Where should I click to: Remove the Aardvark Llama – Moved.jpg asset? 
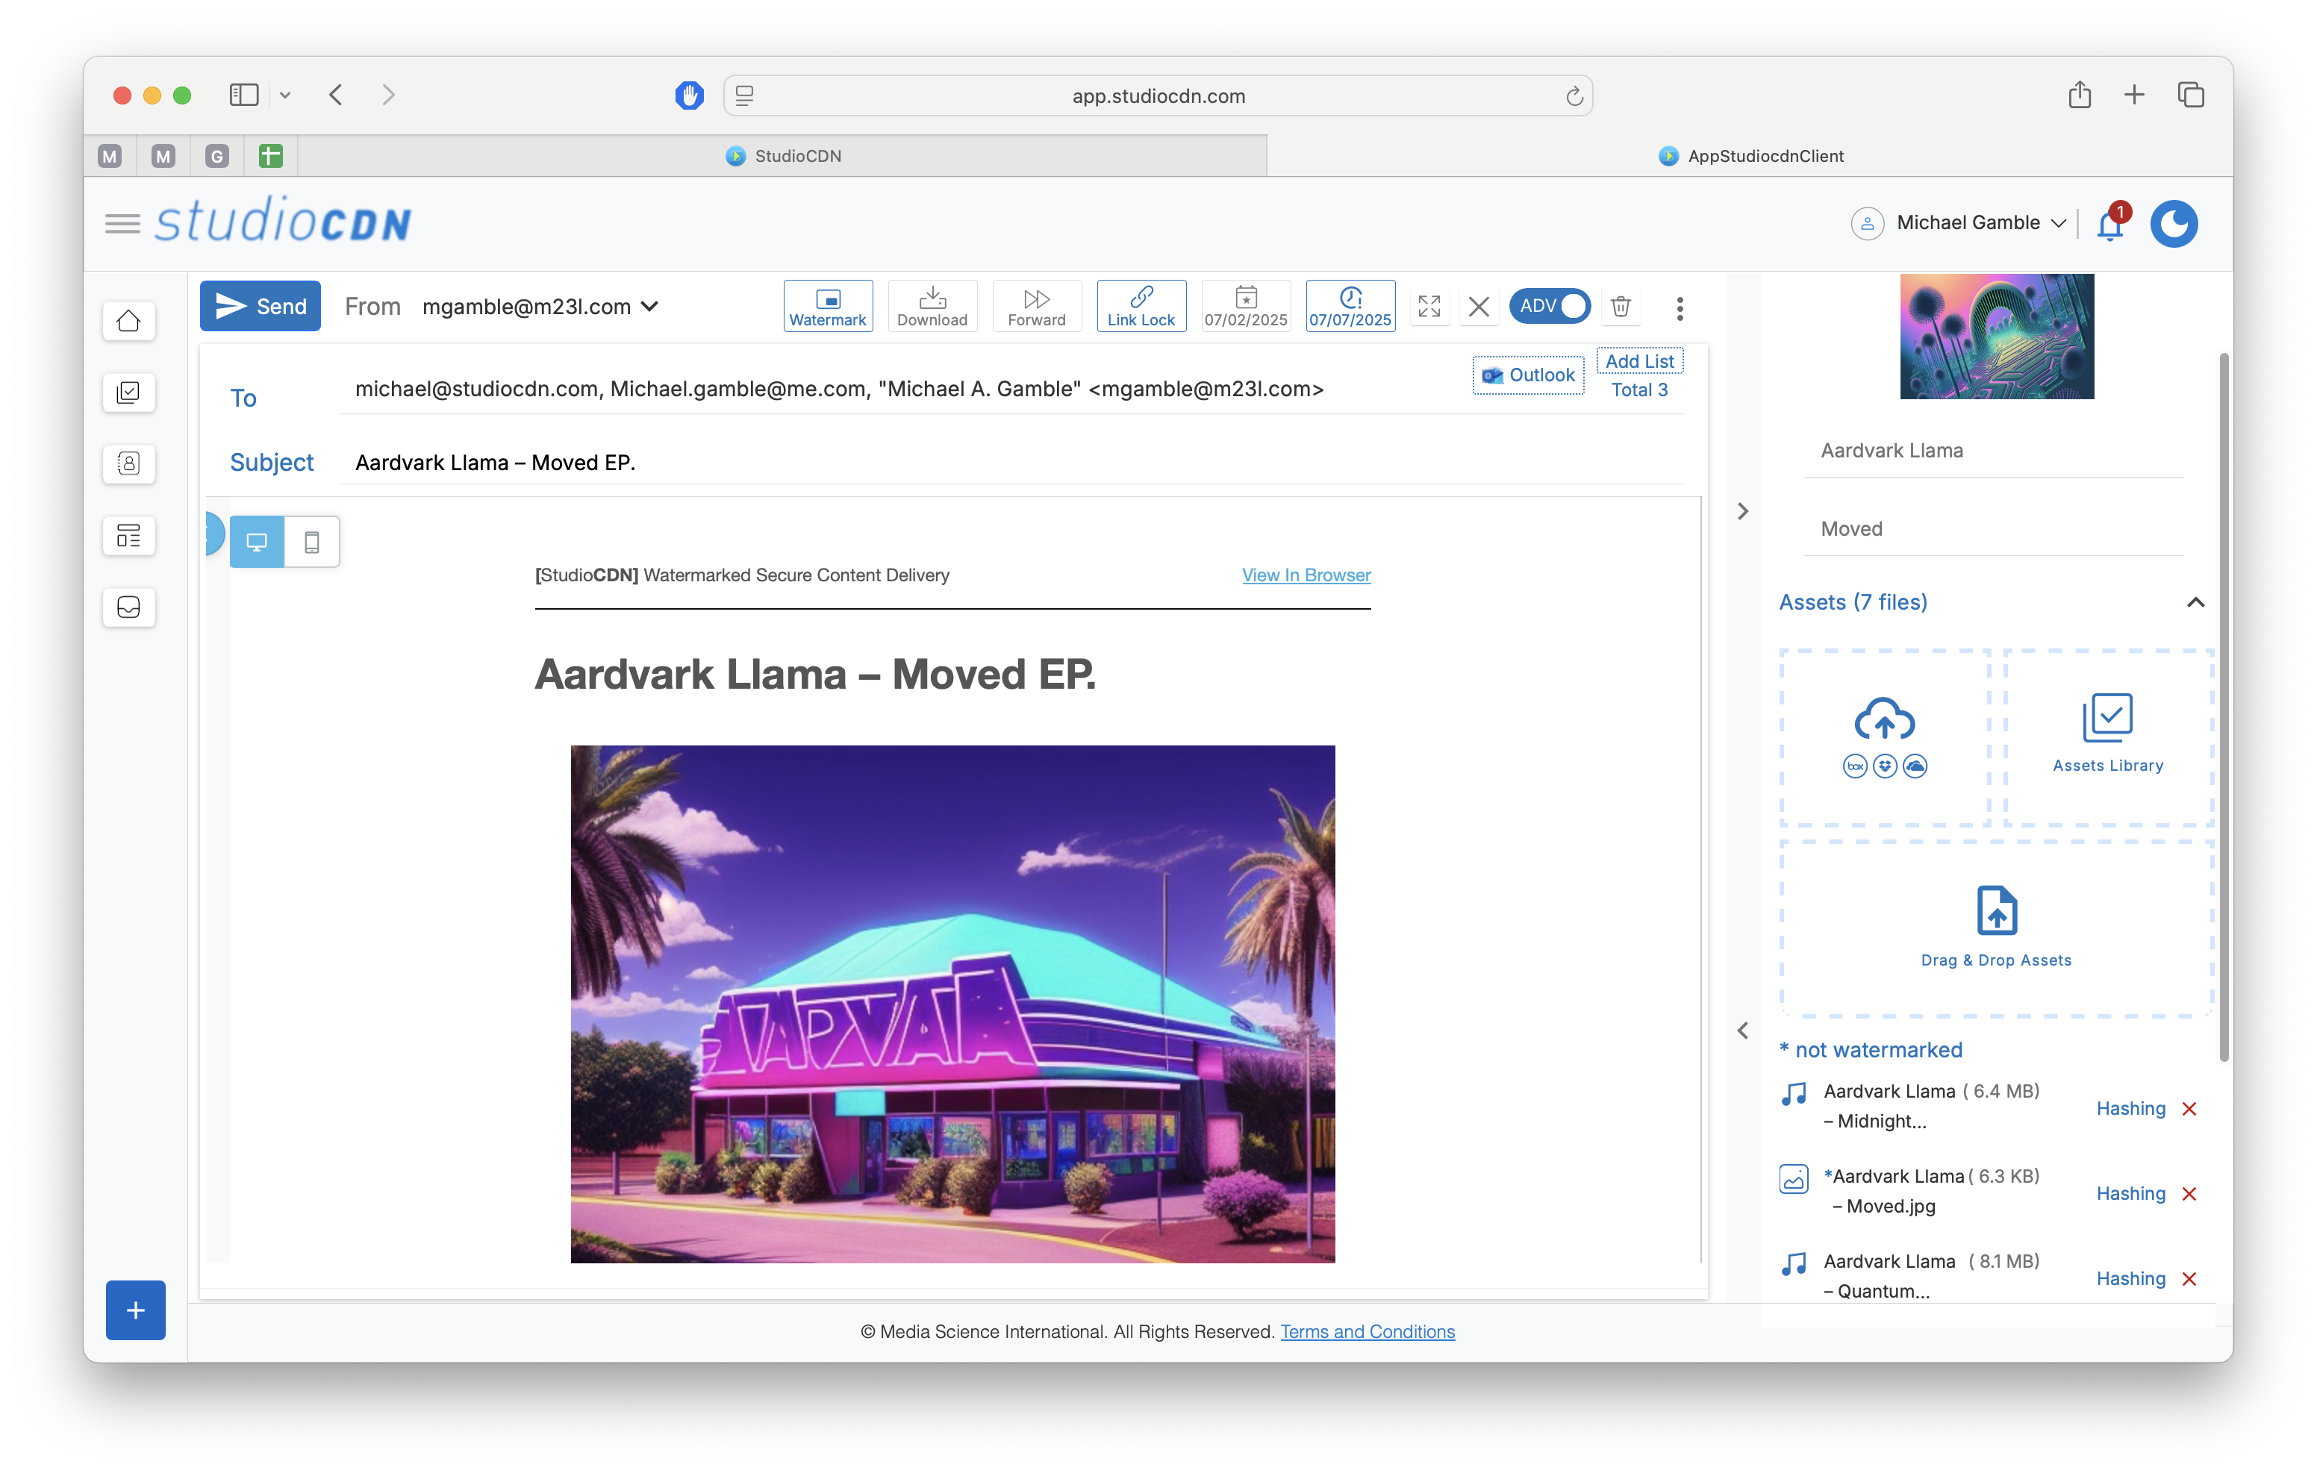tap(2189, 1193)
